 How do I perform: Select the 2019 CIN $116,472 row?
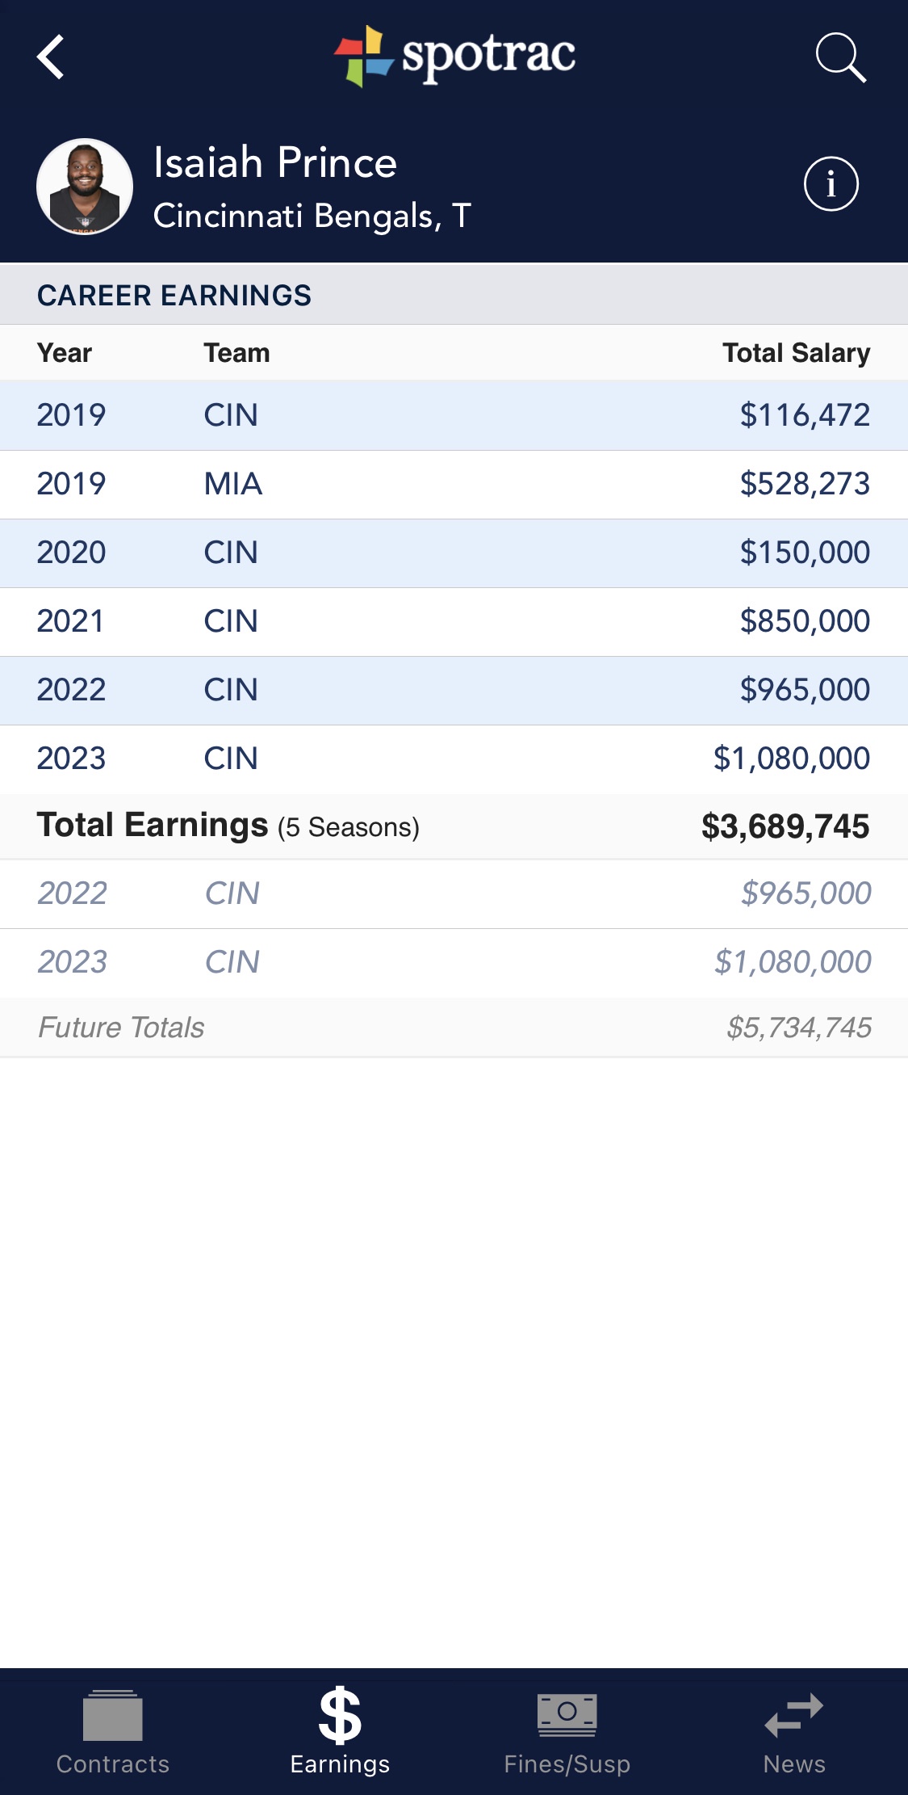pyautogui.click(x=454, y=415)
